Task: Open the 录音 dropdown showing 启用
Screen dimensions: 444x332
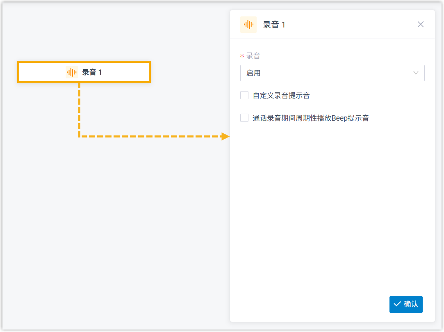Action: pos(332,73)
